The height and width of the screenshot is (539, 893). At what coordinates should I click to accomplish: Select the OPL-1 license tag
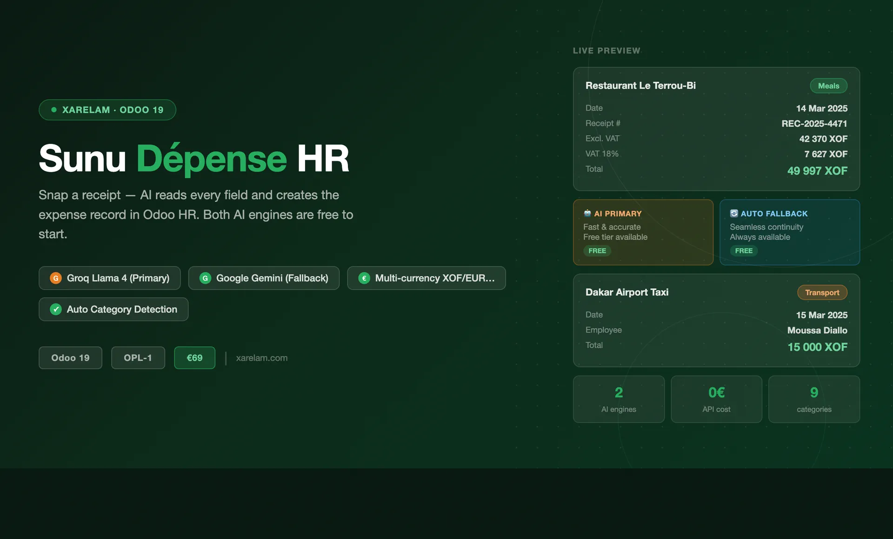138,358
